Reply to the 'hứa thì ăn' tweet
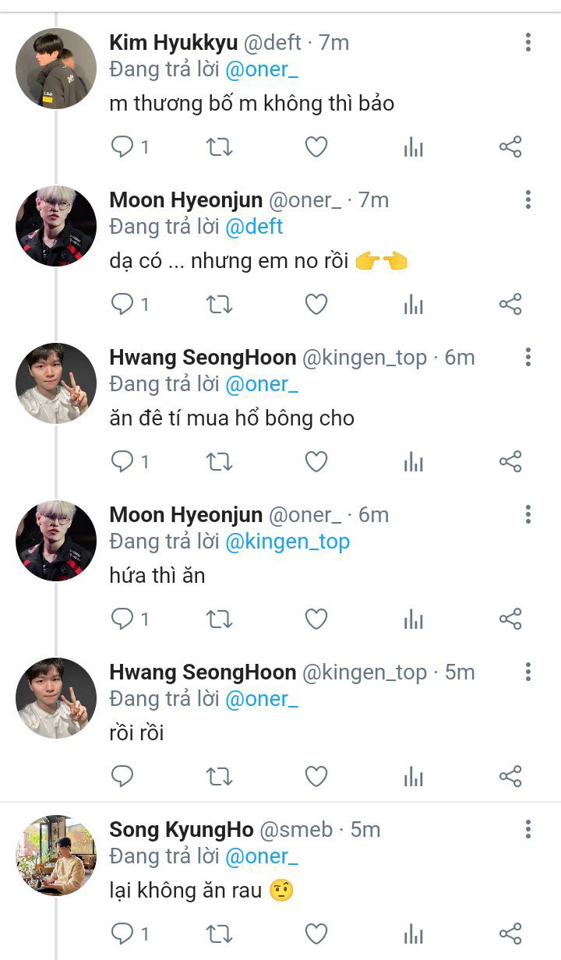Screen dimensions: 561x960 click(123, 619)
